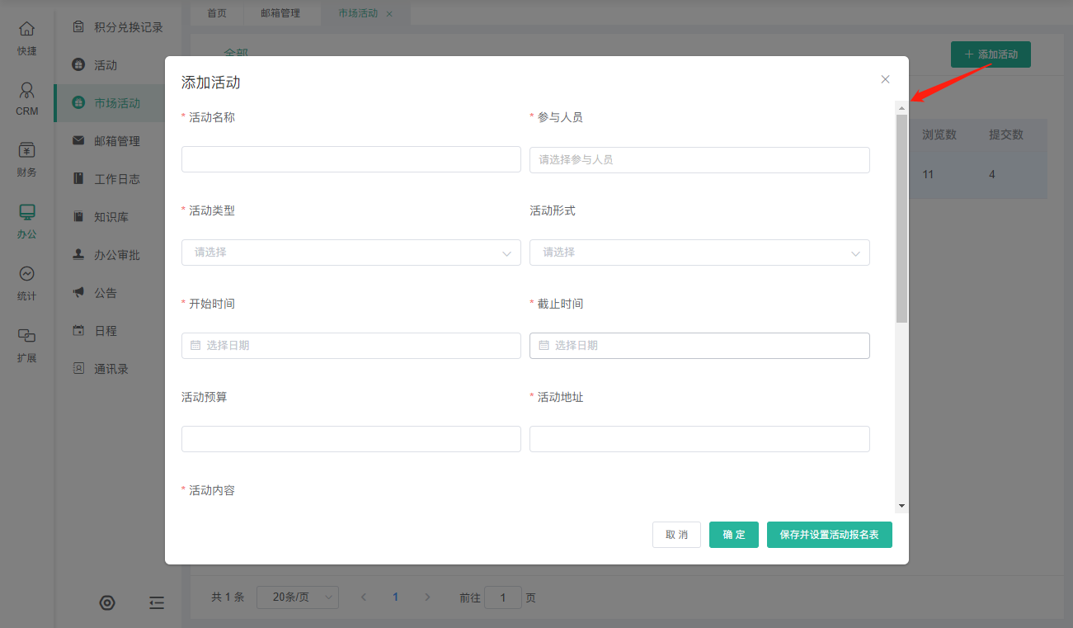Click the 活动 menu icon
Image resolution: width=1073 pixels, height=628 pixels.
point(78,65)
